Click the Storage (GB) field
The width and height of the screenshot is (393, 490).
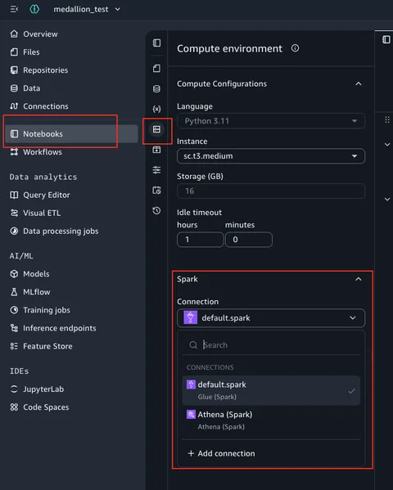click(x=271, y=191)
